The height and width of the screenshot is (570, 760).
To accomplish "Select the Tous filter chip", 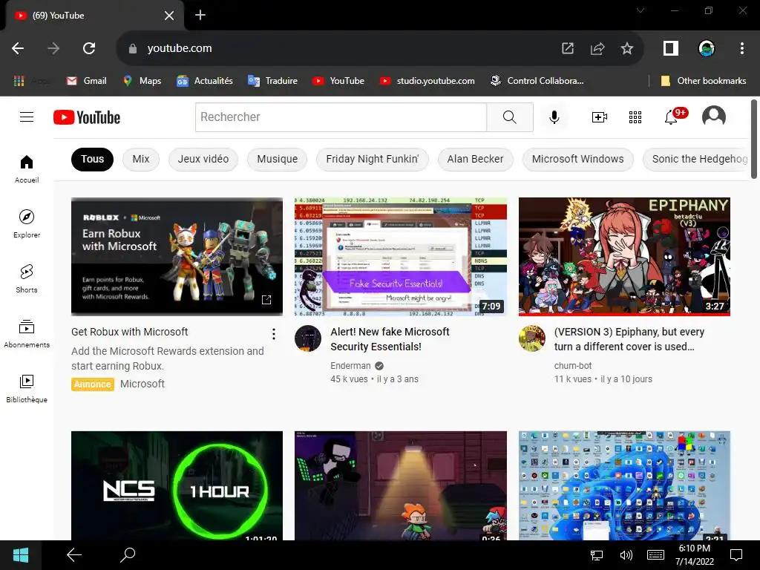I will pyautogui.click(x=92, y=159).
